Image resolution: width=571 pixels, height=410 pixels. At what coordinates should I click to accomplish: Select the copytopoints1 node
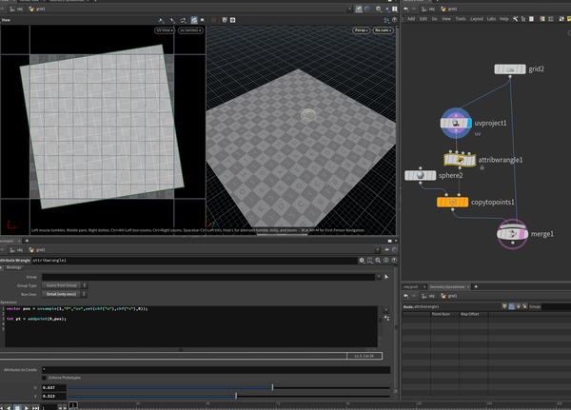pyautogui.click(x=452, y=202)
